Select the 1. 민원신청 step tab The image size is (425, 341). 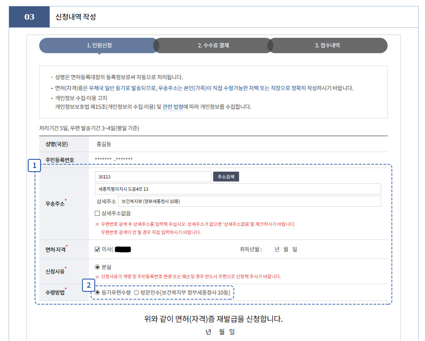click(99, 45)
